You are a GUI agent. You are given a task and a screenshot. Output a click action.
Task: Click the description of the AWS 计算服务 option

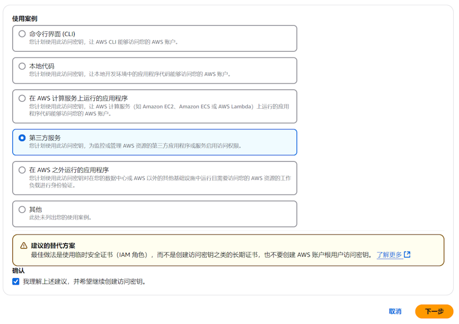point(159,110)
